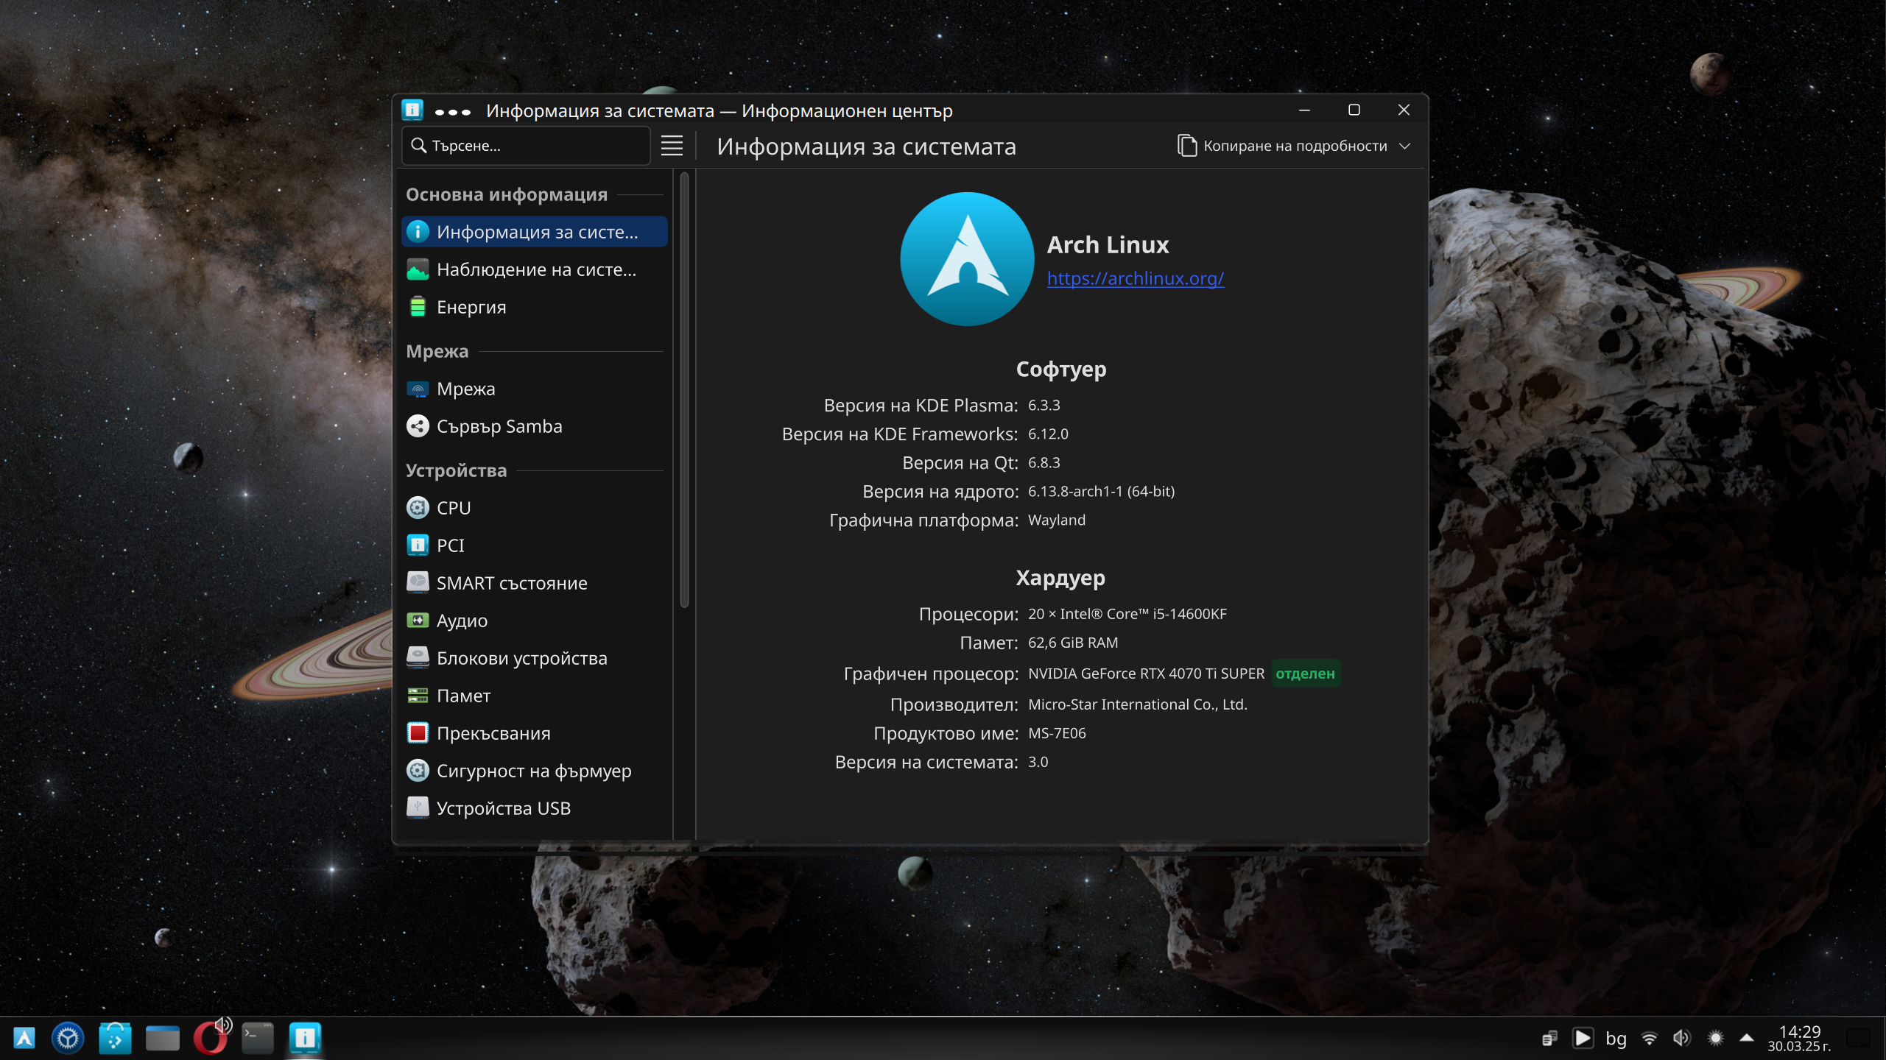1886x1060 pixels.
Task: Click the KDE Frameworks version 6.12.0
Action: coord(1048,434)
